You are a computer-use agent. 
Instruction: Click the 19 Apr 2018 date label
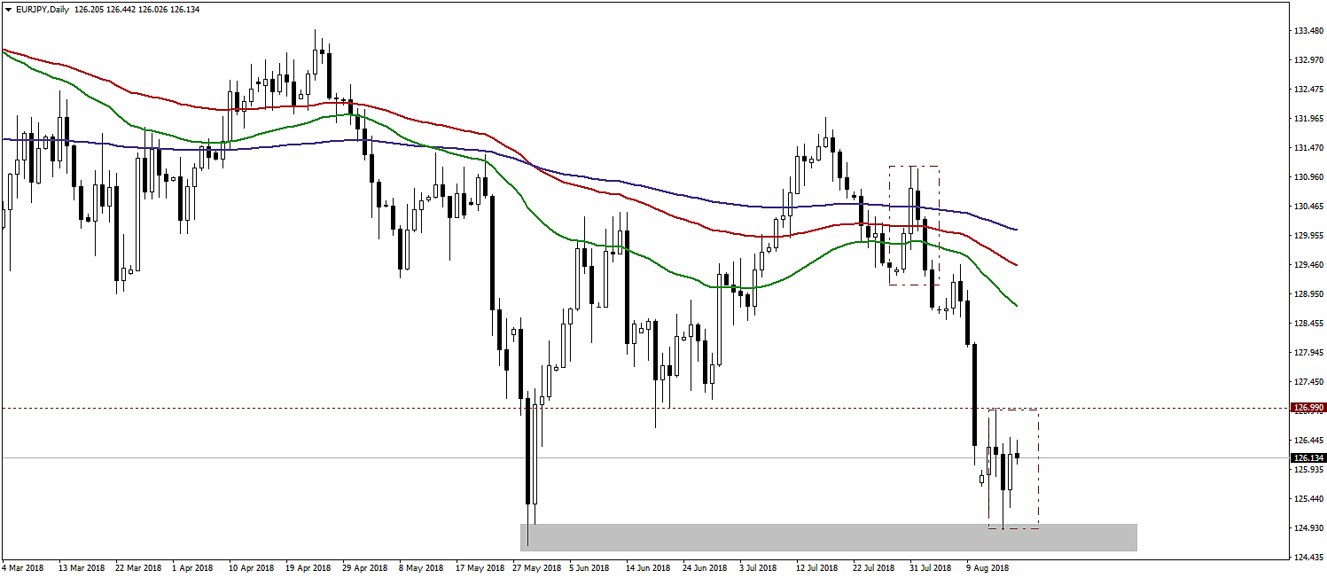click(308, 567)
